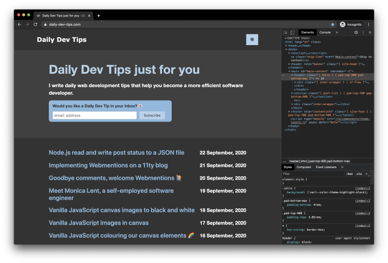
Task: Expand the footer role contentinfo element
Action: (289, 111)
